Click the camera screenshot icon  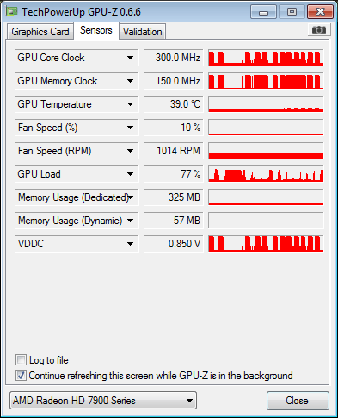tap(319, 29)
